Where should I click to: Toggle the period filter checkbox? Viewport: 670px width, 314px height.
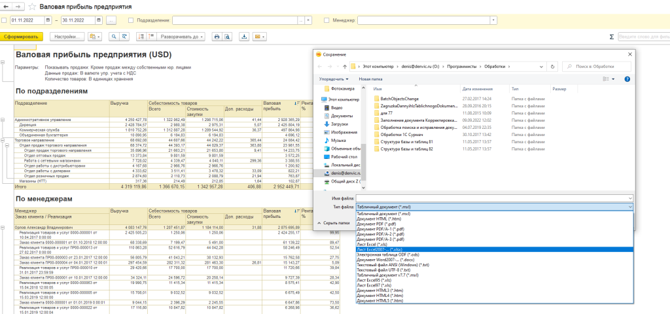5,21
